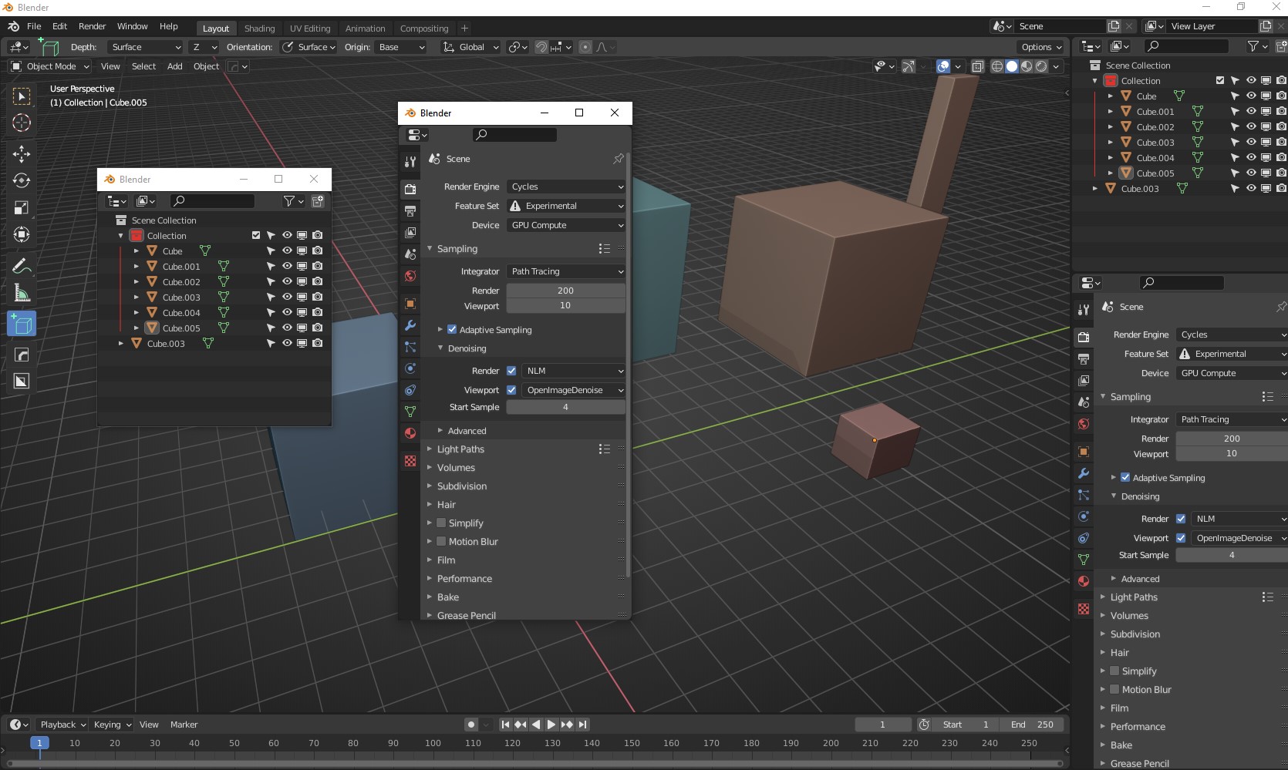Click Render samples field in floating window
The image size is (1288, 770).
[x=566, y=291]
